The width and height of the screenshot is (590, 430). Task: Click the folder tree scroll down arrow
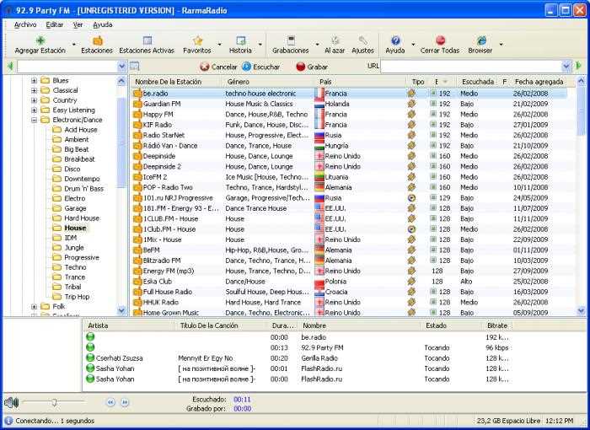121,310
